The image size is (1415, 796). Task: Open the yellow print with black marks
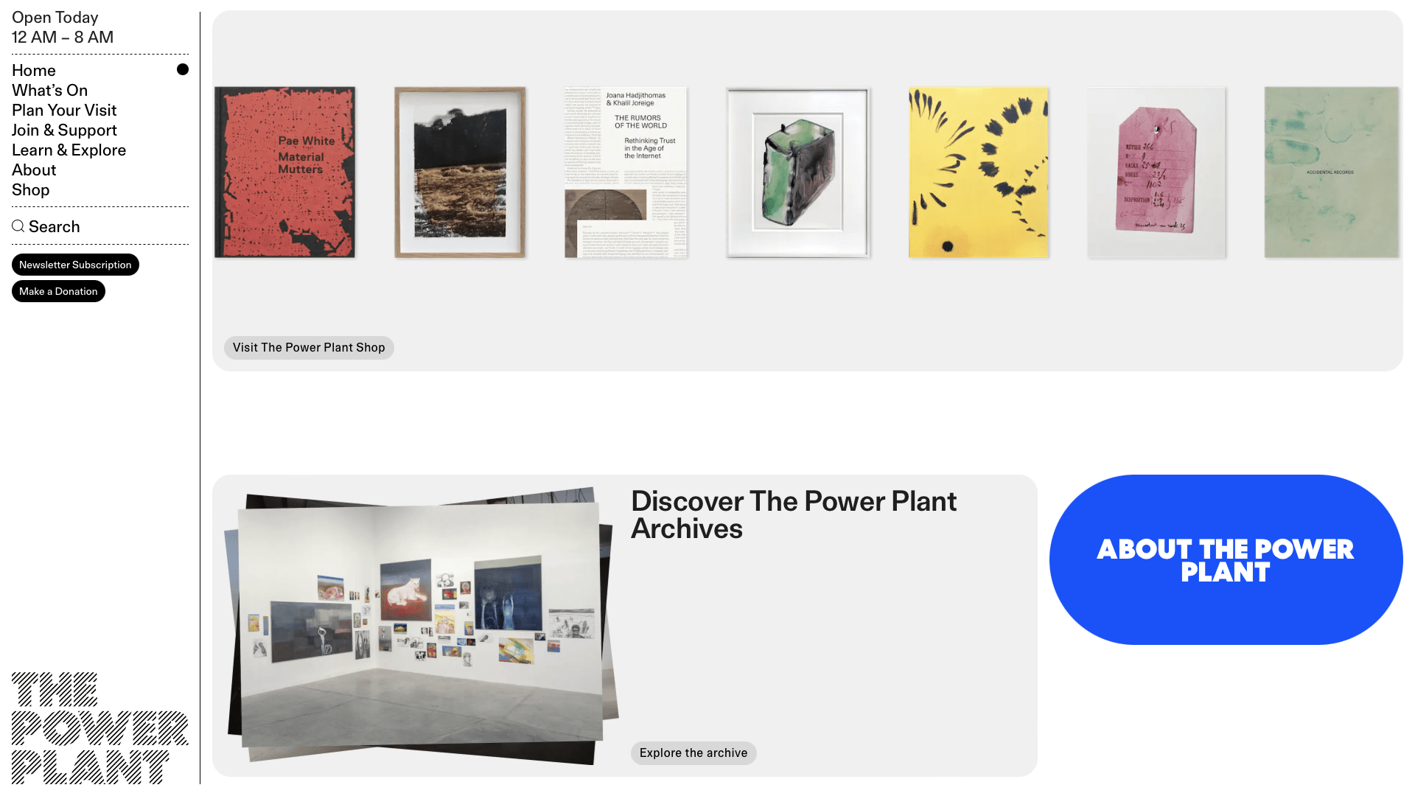pyautogui.click(x=978, y=172)
